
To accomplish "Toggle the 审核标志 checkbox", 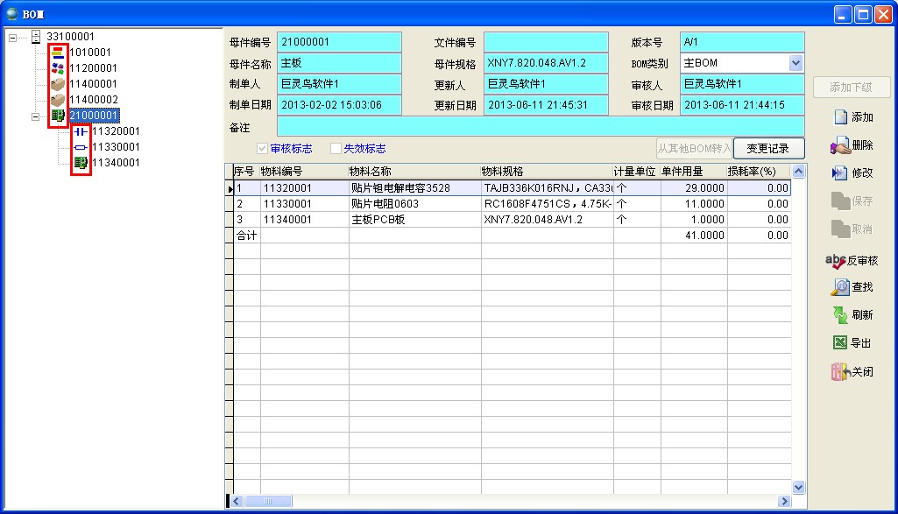I will click(262, 149).
